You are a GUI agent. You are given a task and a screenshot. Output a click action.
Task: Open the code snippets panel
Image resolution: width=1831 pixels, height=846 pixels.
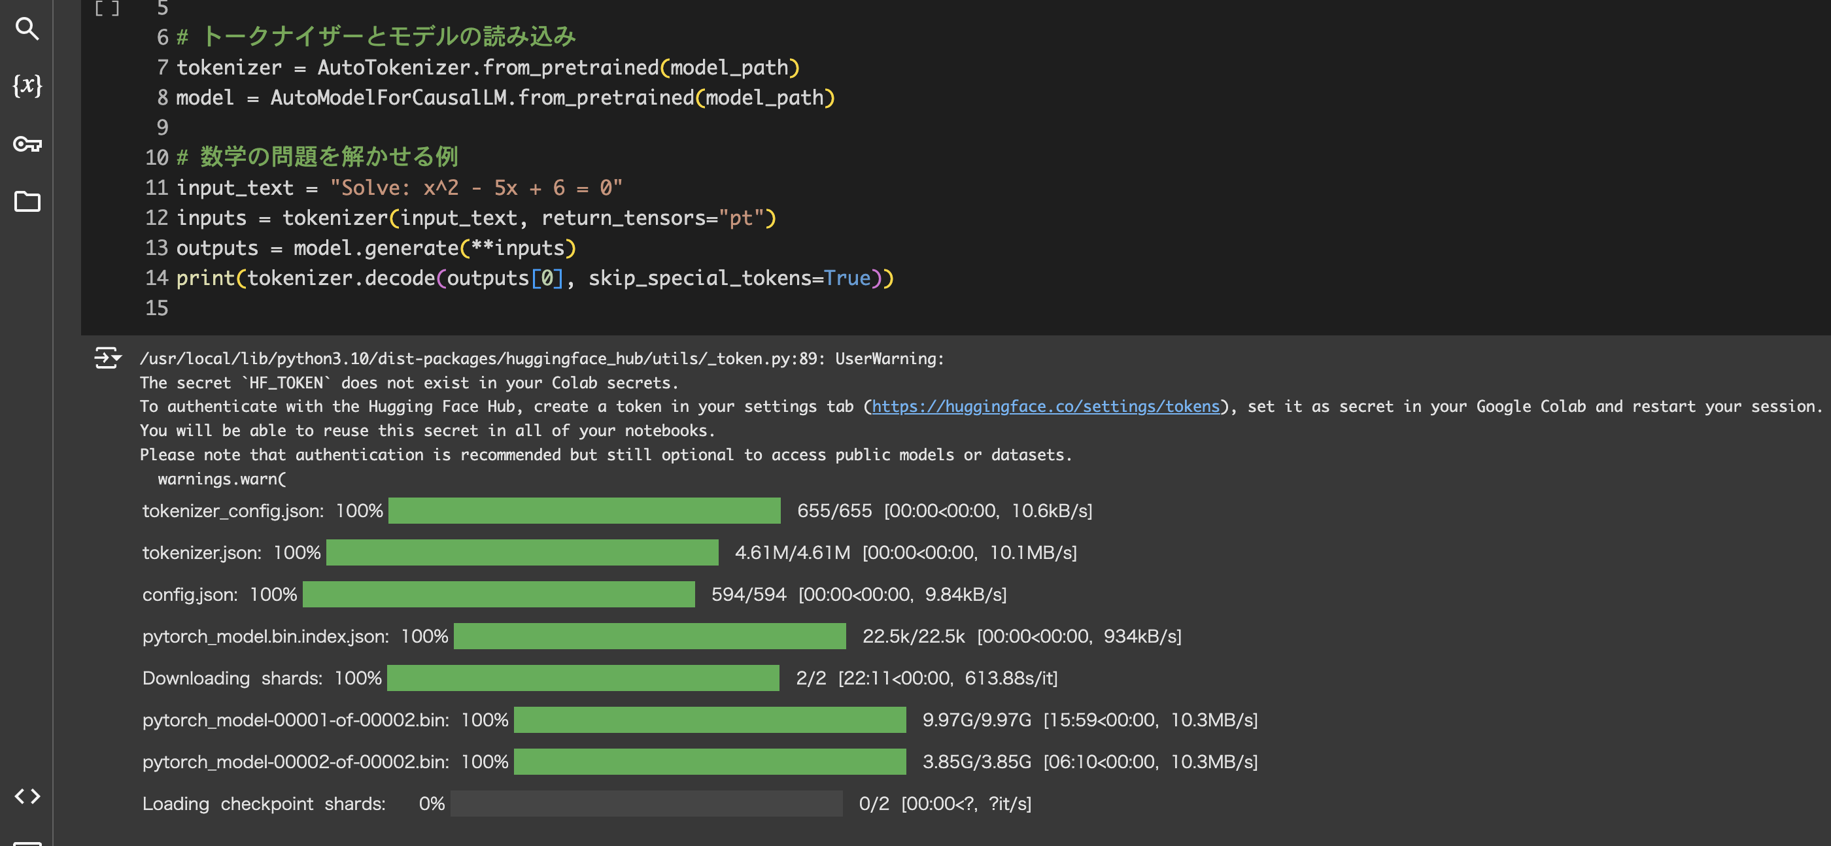tap(27, 796)
